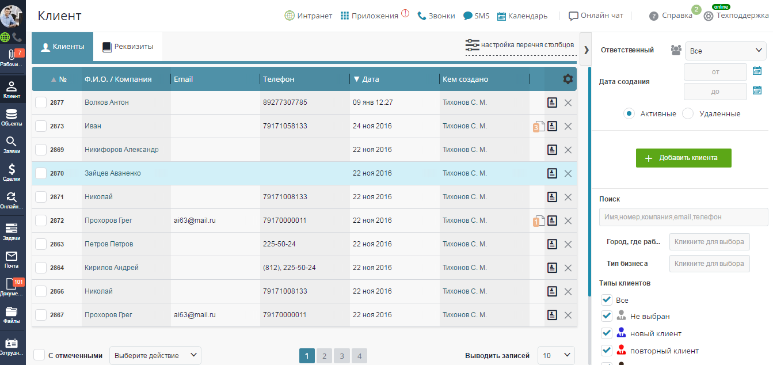Screen dimensions: 773x365
Task: Open the Рабочий стол sidebar icon
Action: [x=13, y=59]
